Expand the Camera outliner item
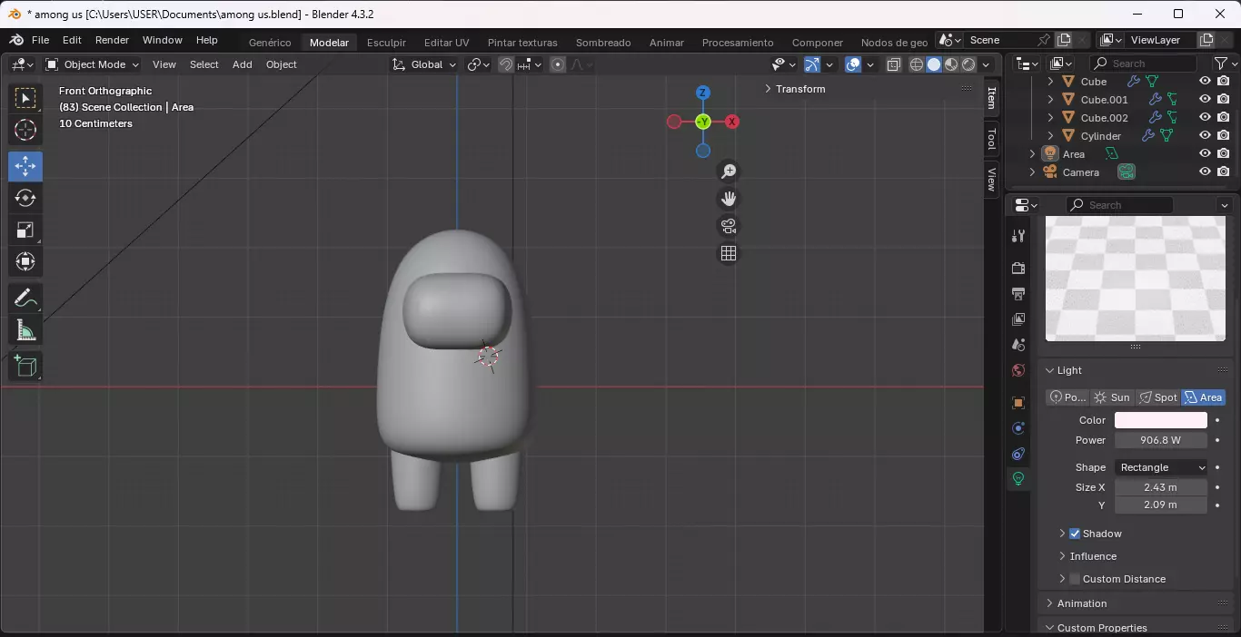 [x=1032, y=172]
